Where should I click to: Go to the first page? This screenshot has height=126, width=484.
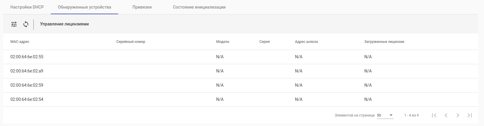[434, 115]
